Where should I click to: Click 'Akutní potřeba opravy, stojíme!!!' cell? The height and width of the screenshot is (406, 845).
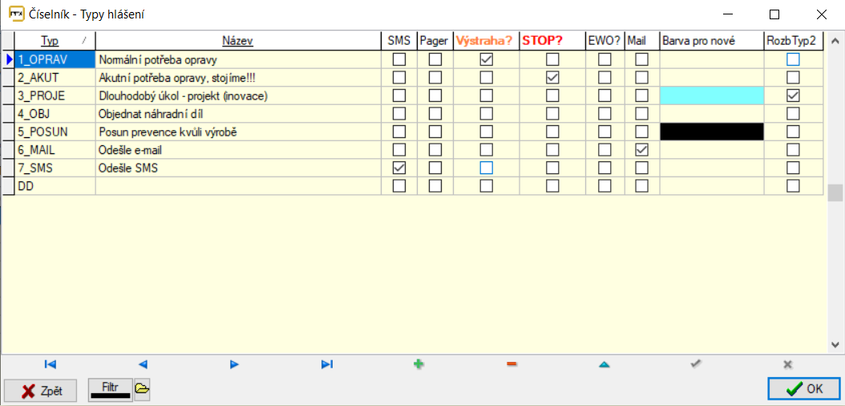pos(237,78)
